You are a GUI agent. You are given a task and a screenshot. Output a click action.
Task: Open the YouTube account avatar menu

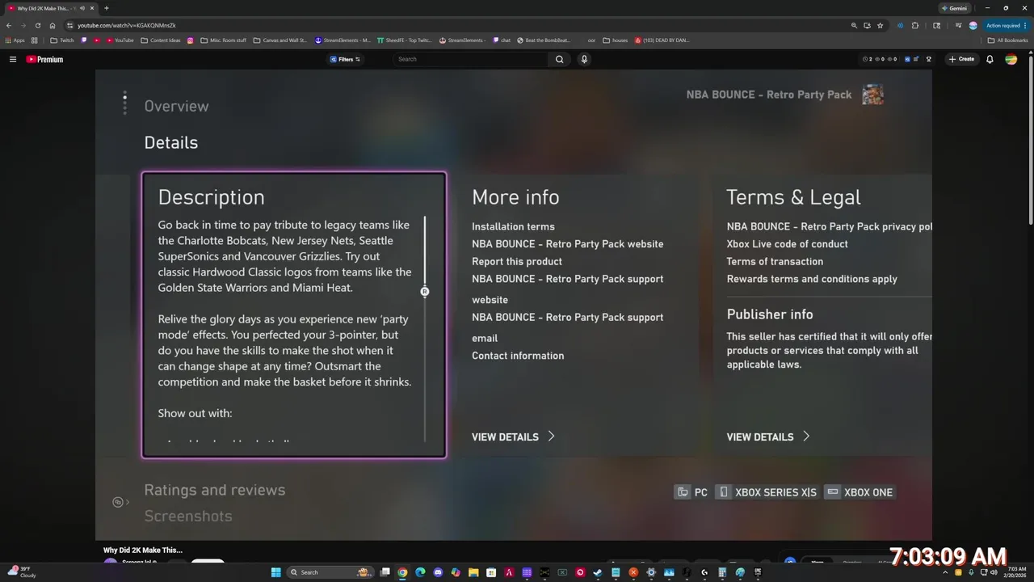(x=1011, y=59)
